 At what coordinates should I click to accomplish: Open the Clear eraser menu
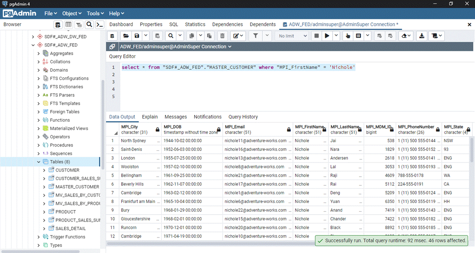click(x=406, y=36)
